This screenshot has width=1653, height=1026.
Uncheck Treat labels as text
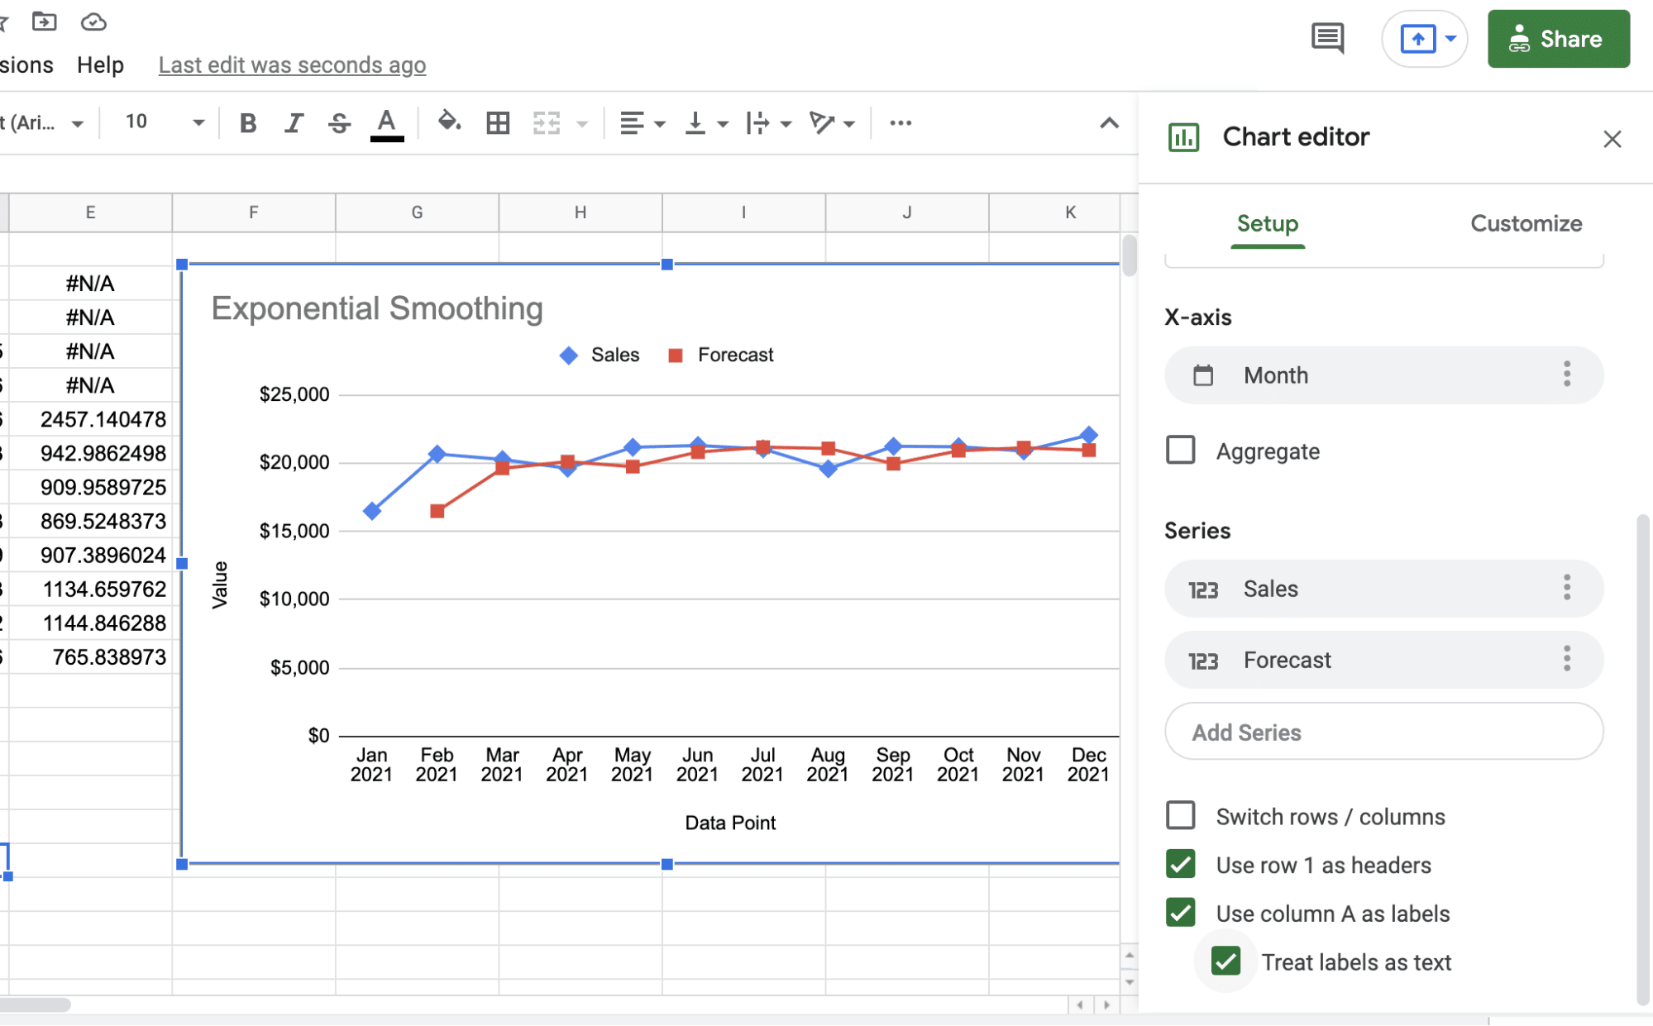coord(1225,962)
